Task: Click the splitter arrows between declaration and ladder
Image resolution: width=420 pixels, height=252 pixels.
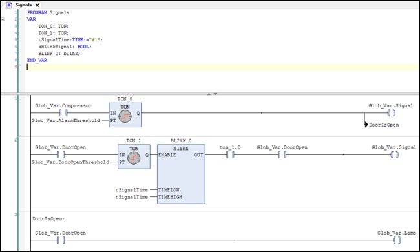Action: pos(211,94)
